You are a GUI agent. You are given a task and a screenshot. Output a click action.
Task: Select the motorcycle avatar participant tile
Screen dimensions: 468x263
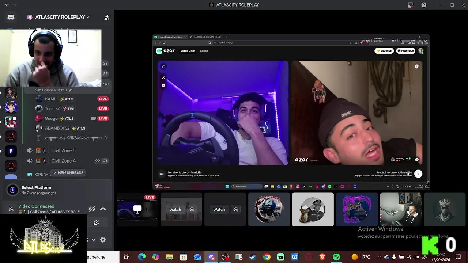[x=269, y=209]
